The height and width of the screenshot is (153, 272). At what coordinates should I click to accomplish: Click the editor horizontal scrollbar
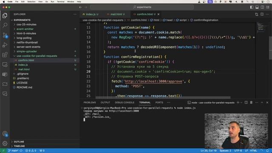(x=163, y=97)
